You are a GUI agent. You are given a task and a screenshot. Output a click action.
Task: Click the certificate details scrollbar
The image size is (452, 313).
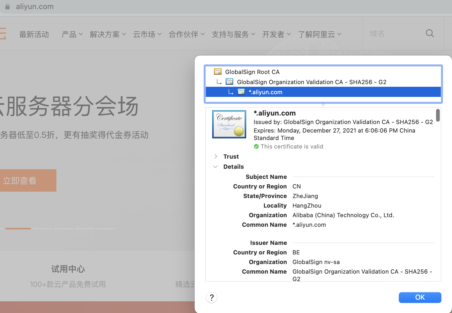click(x=438, y=115)
